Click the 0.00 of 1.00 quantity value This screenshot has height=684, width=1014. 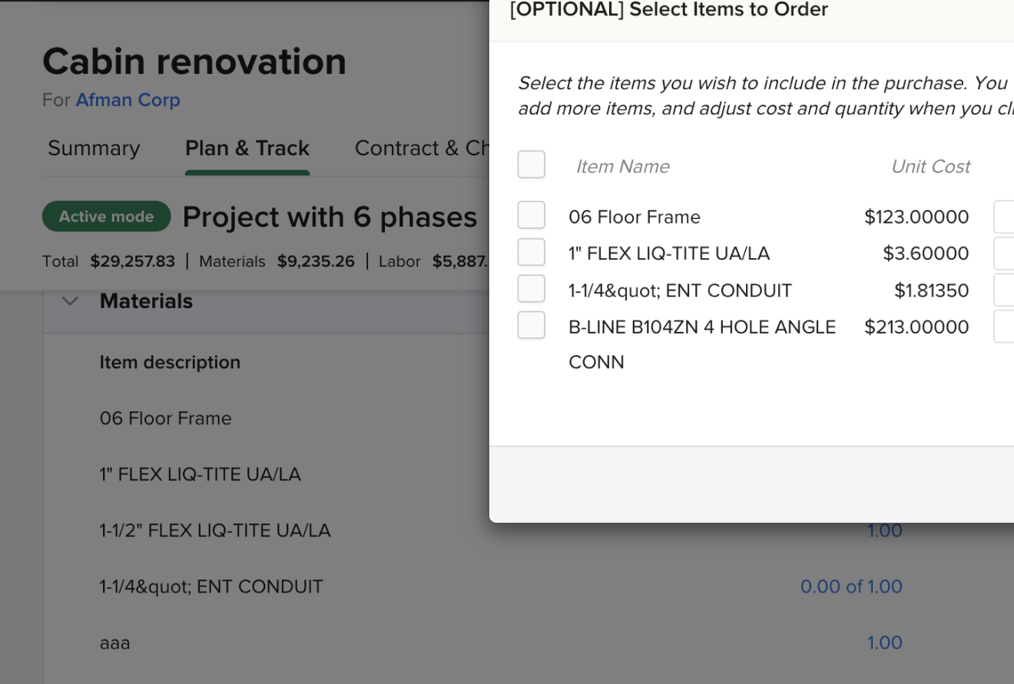[x=851, y=586]
